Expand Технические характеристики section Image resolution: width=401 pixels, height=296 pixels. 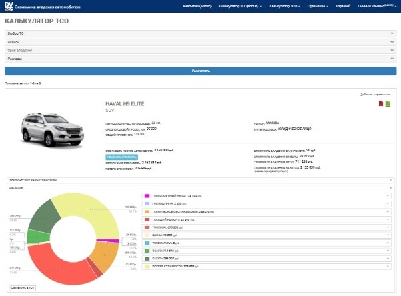(x=200, y=180)
